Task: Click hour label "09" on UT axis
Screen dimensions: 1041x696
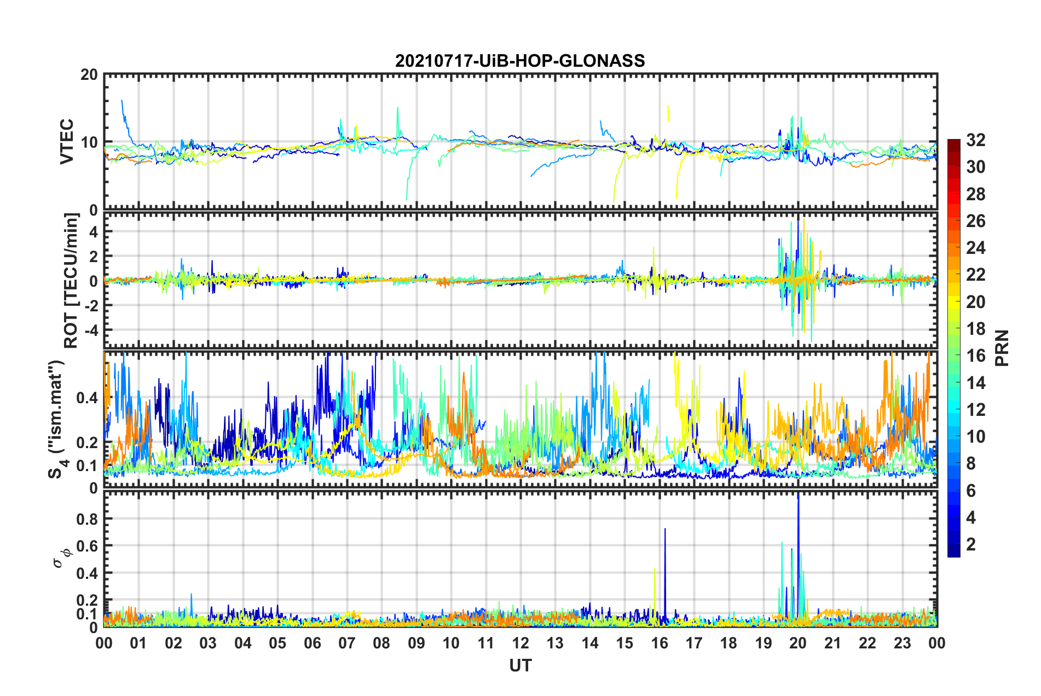Action: [x=417, y=643]
